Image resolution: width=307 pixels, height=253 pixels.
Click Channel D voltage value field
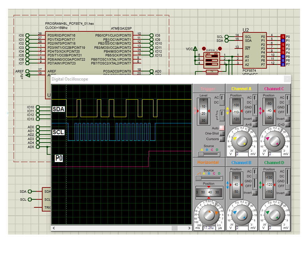pos(275,228)
